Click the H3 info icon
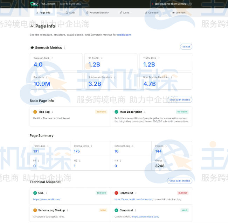Screen dimensions: 228x223 click(120, 161)
